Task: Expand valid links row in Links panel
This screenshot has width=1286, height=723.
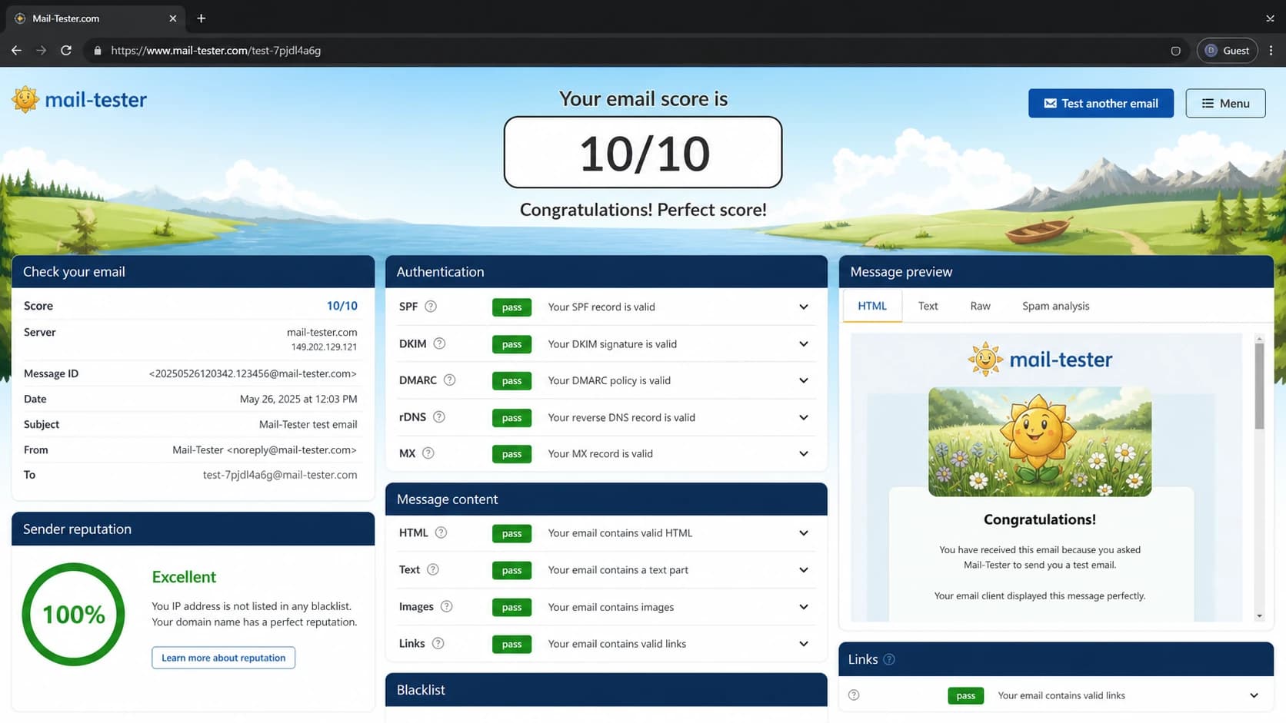Action: click(x=1254, y=695)
